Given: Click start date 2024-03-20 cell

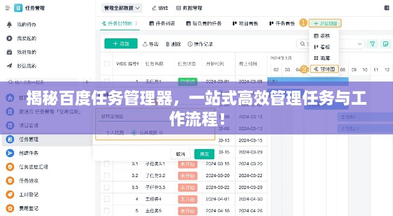Looking at the screenshot, I should 218,175.
